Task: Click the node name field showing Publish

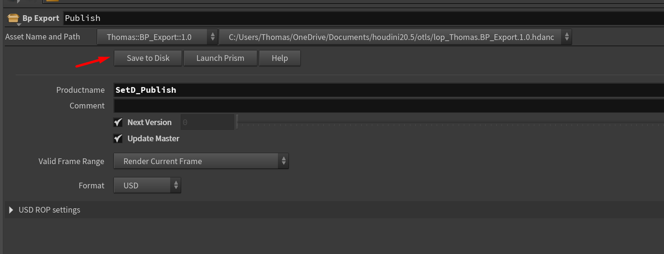Action: click(334, 18)
